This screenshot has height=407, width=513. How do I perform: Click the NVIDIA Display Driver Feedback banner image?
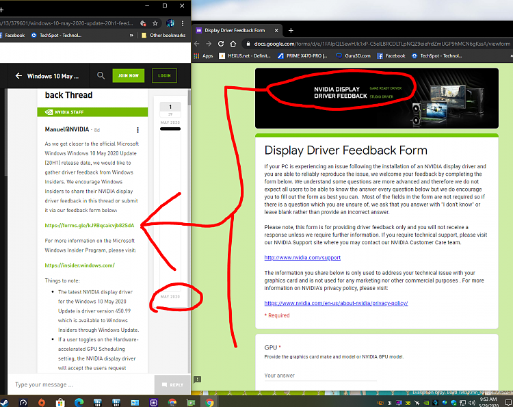(377, 98)
